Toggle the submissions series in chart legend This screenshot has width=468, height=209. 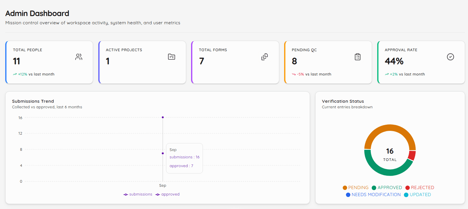coord(138,194)
